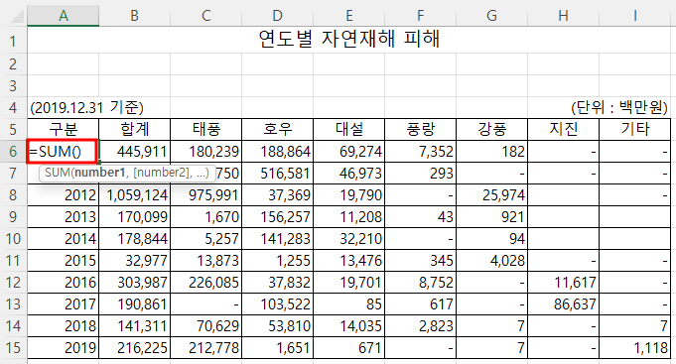Click the '(단위 : 백만원)' cell
This screenshot has height=364, width=676.
(x=619, y=108)
